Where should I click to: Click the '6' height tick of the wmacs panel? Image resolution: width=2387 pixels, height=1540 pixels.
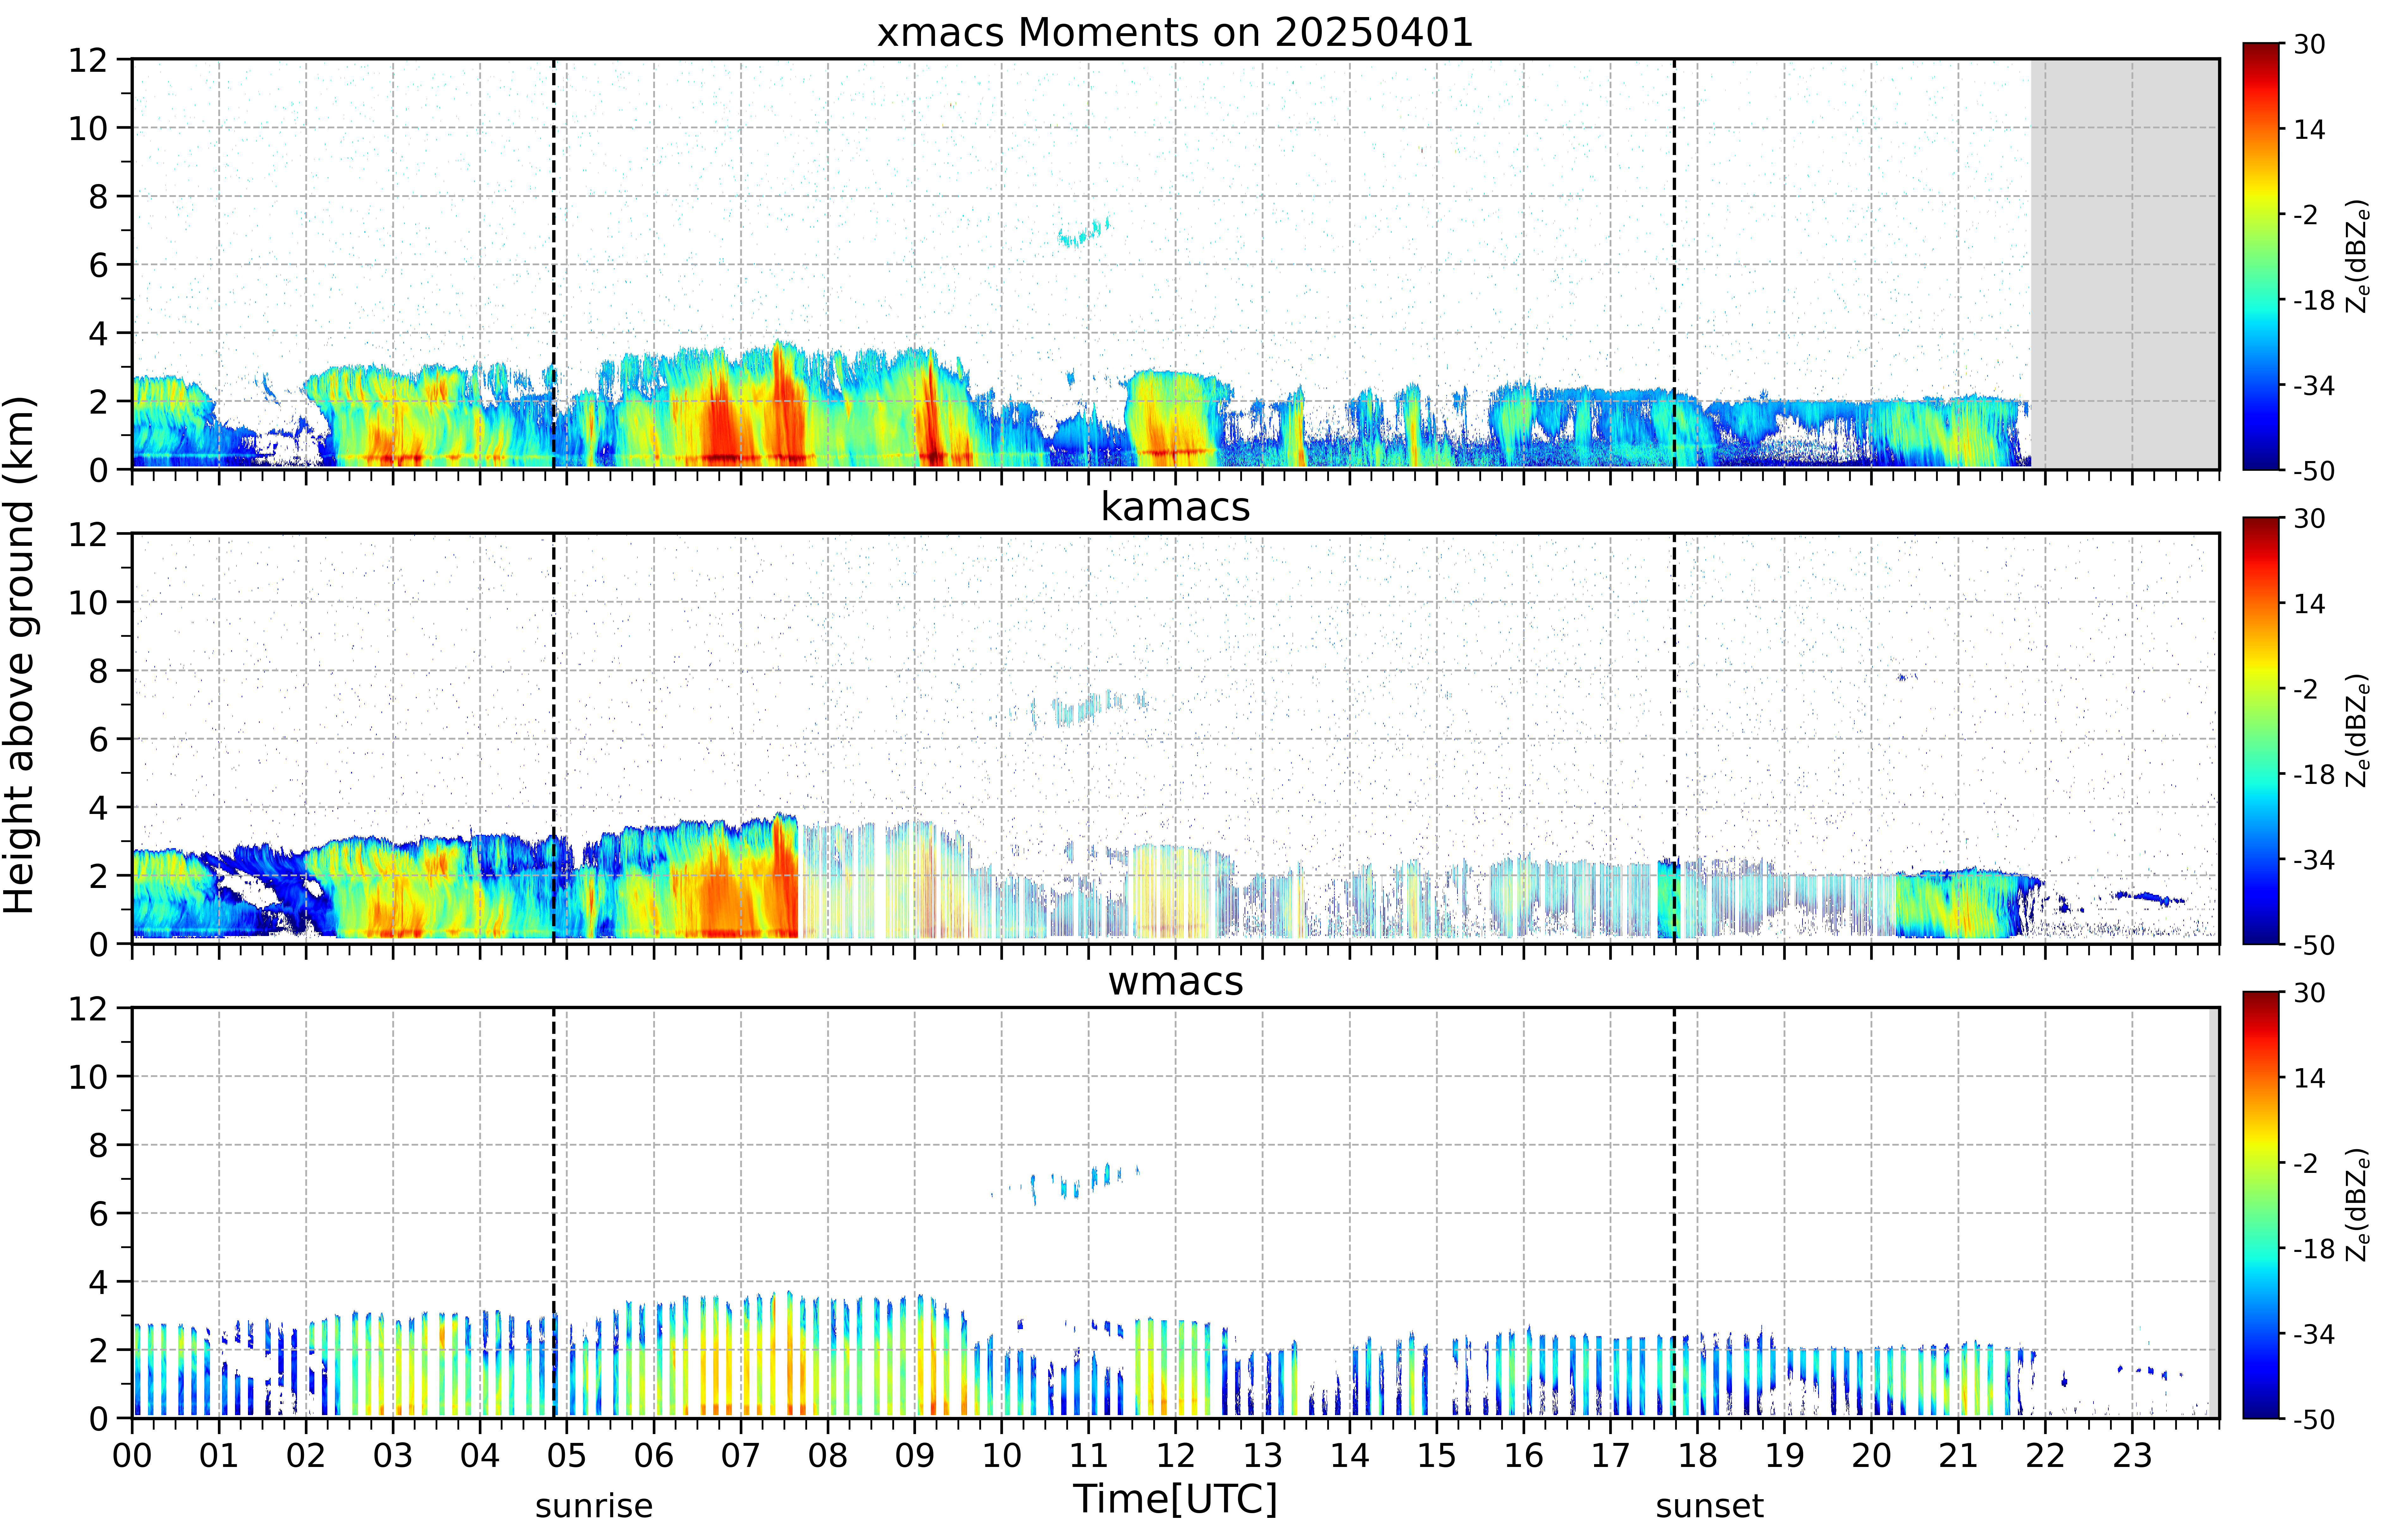click(98, 1214)
